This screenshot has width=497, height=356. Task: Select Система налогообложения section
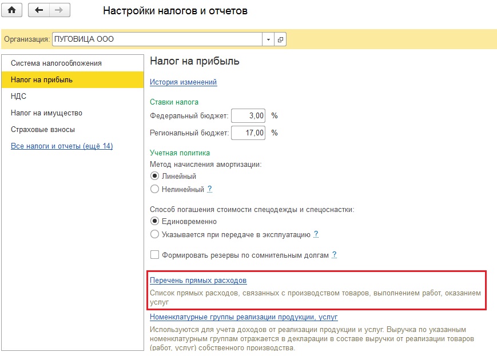tap(73, 63)
